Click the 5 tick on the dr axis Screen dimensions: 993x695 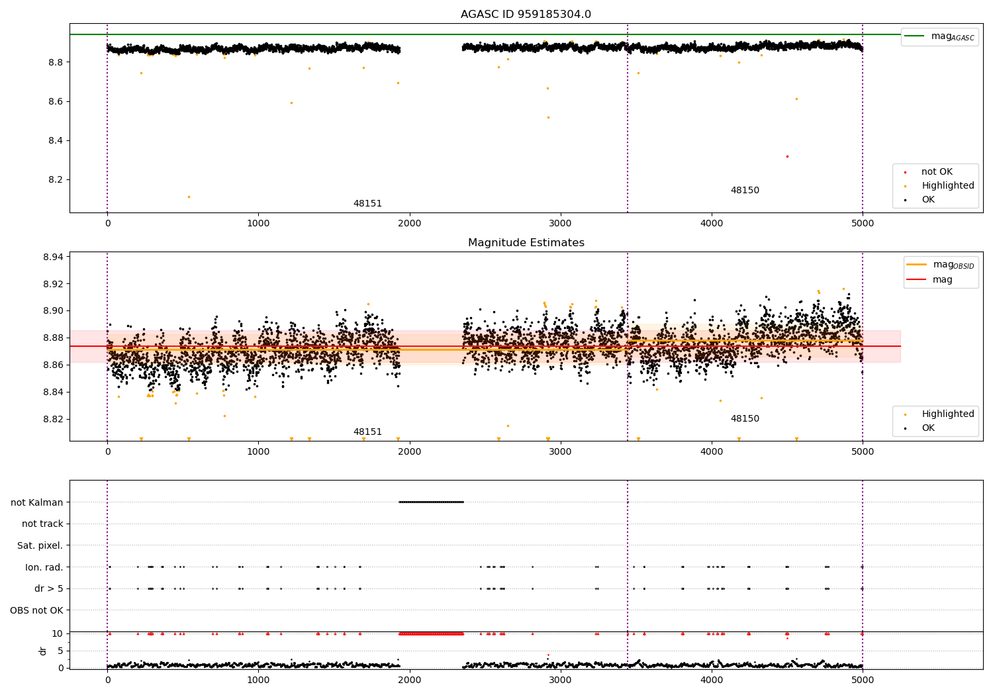pyautogui.click(x=60, y=651)
